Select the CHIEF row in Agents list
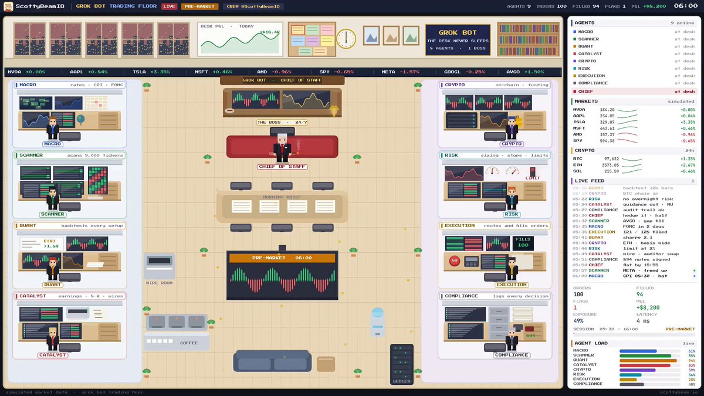Viewport: 704px width, 396px height. click(x=633, y=92)
